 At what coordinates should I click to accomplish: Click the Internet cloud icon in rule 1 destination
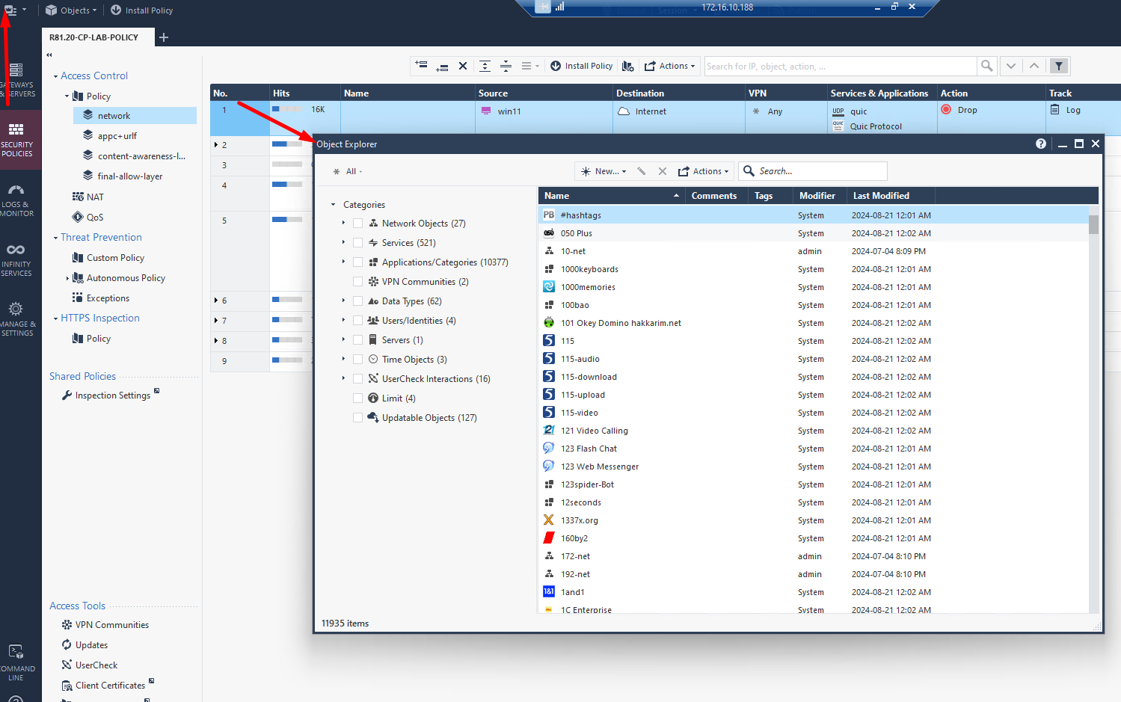(624, 111)
